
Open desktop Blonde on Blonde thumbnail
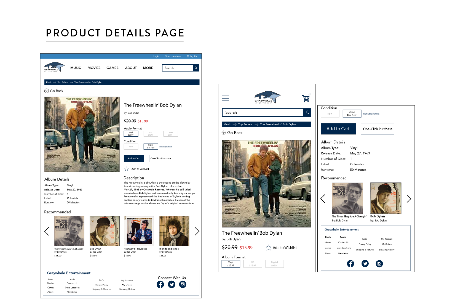pos(174,231)
